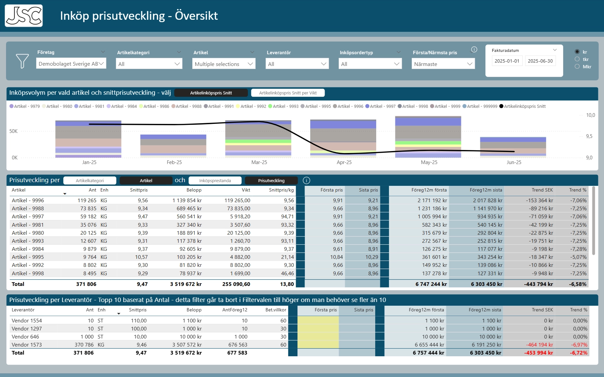Image resolution: width=604 pixels, height=377 pixels.
Task: Click info icon next to Första/Närmsta pris
Action: coord(474,50)
